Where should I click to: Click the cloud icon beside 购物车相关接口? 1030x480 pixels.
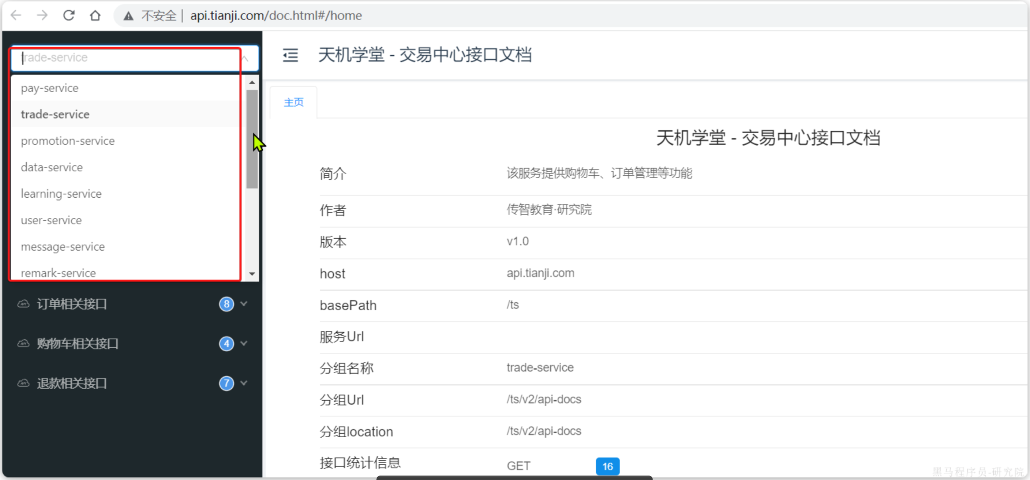click(23, 344)
